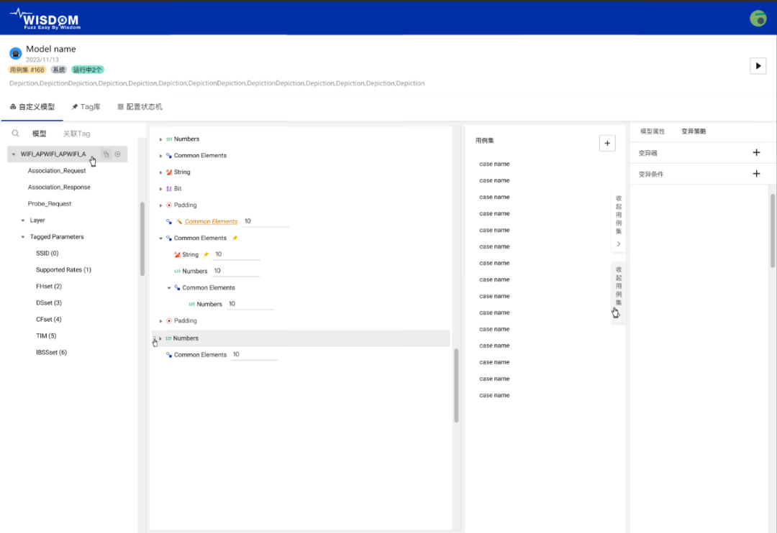
Task: Click the pin icon after String 10 row
Action: 206,254
